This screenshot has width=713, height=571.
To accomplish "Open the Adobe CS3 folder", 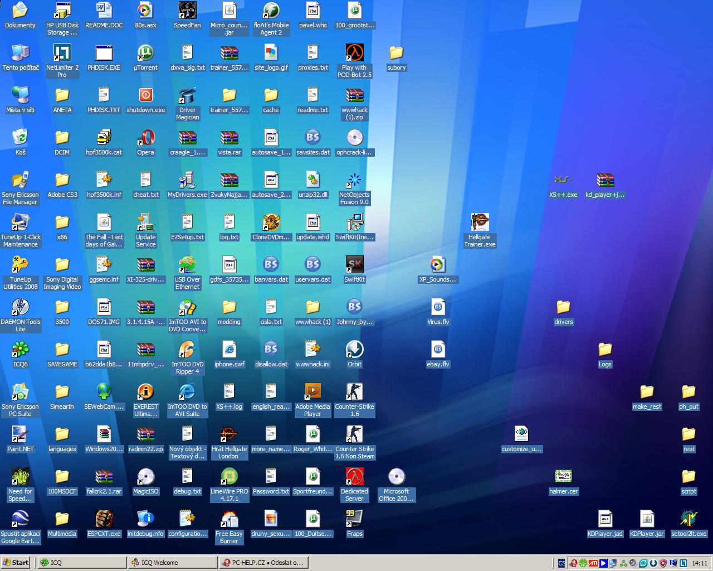I will [x=62, y=181].
